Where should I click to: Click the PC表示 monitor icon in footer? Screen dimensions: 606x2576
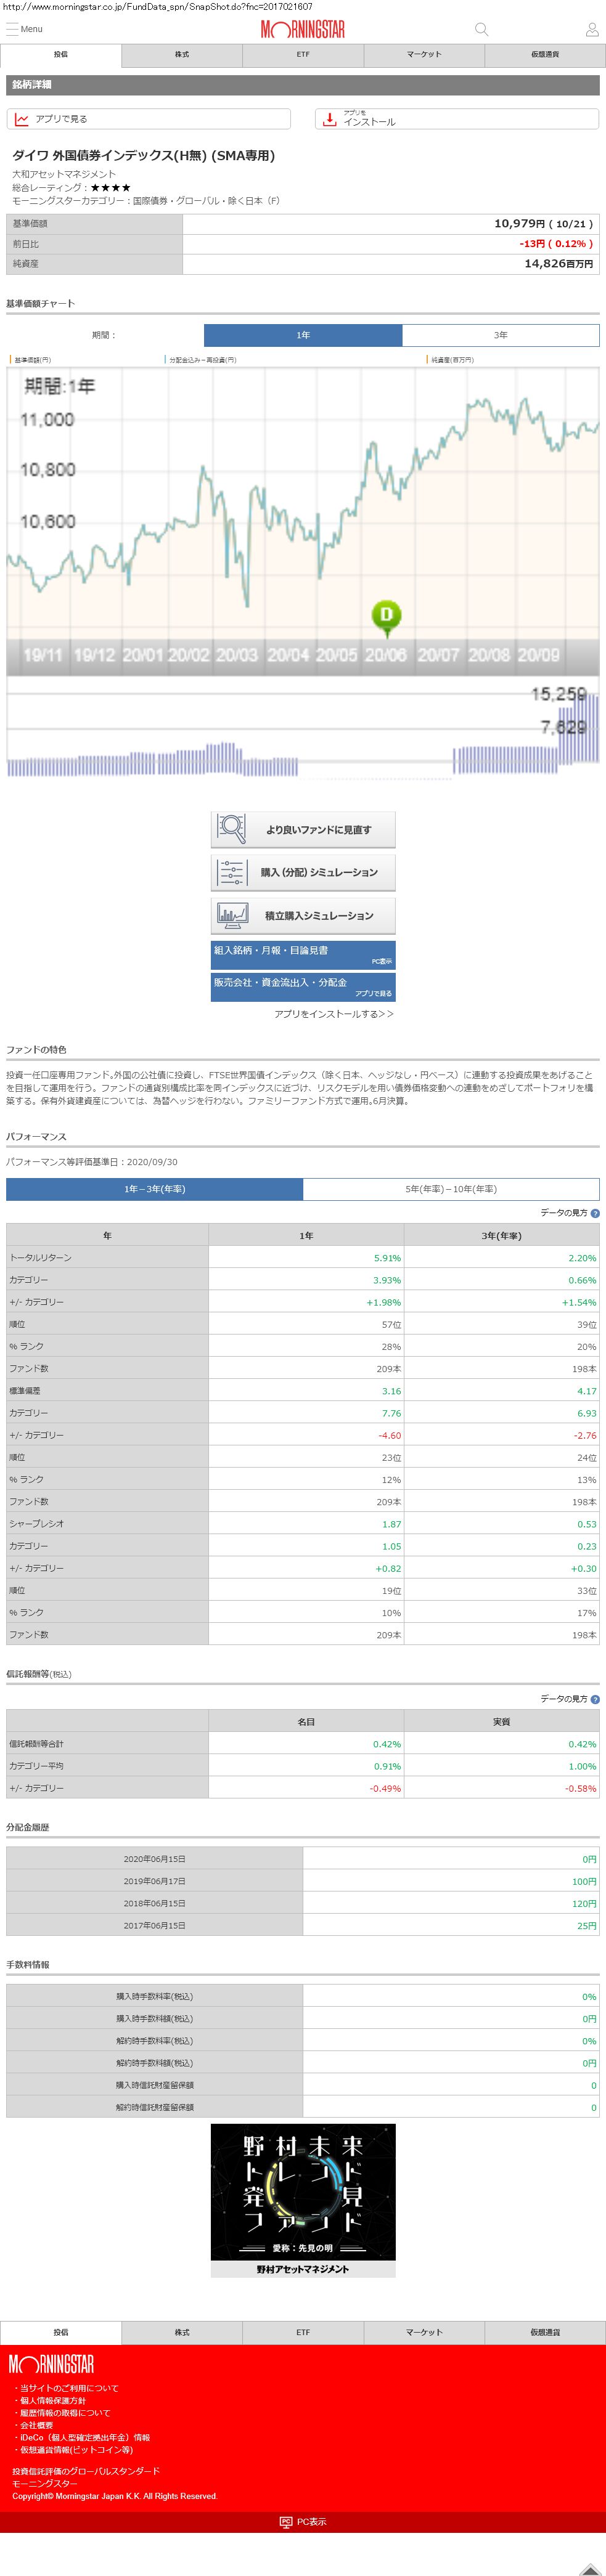286,2522
